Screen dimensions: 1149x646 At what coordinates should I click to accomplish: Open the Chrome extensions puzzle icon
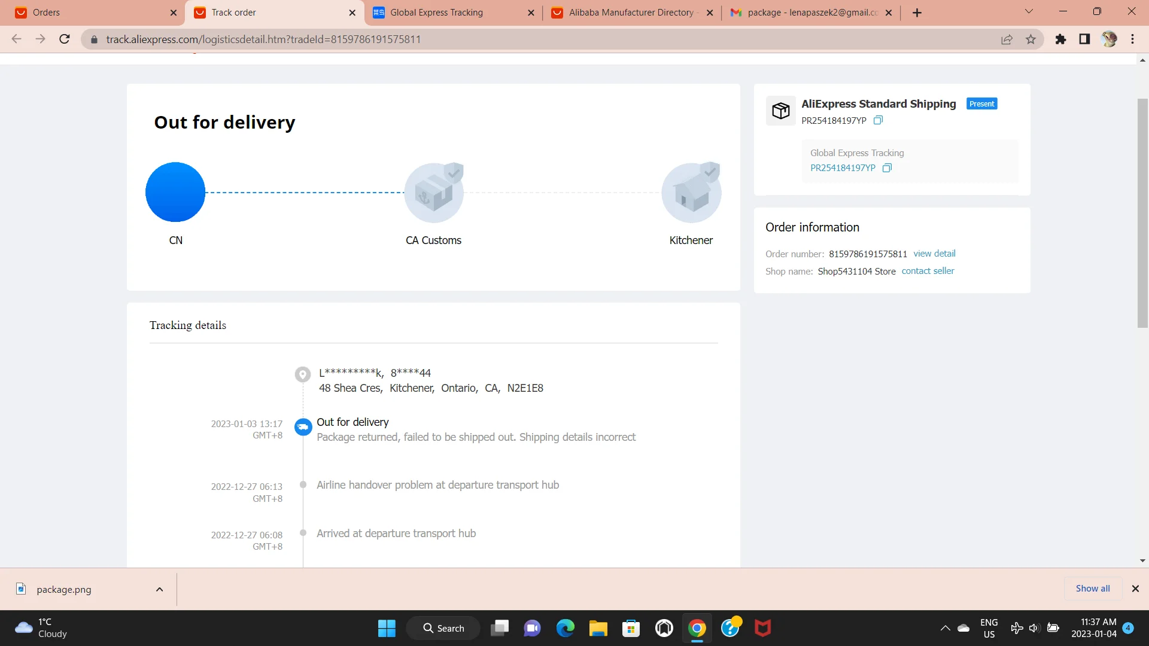pyautogui.click(x=1060, y=39)
